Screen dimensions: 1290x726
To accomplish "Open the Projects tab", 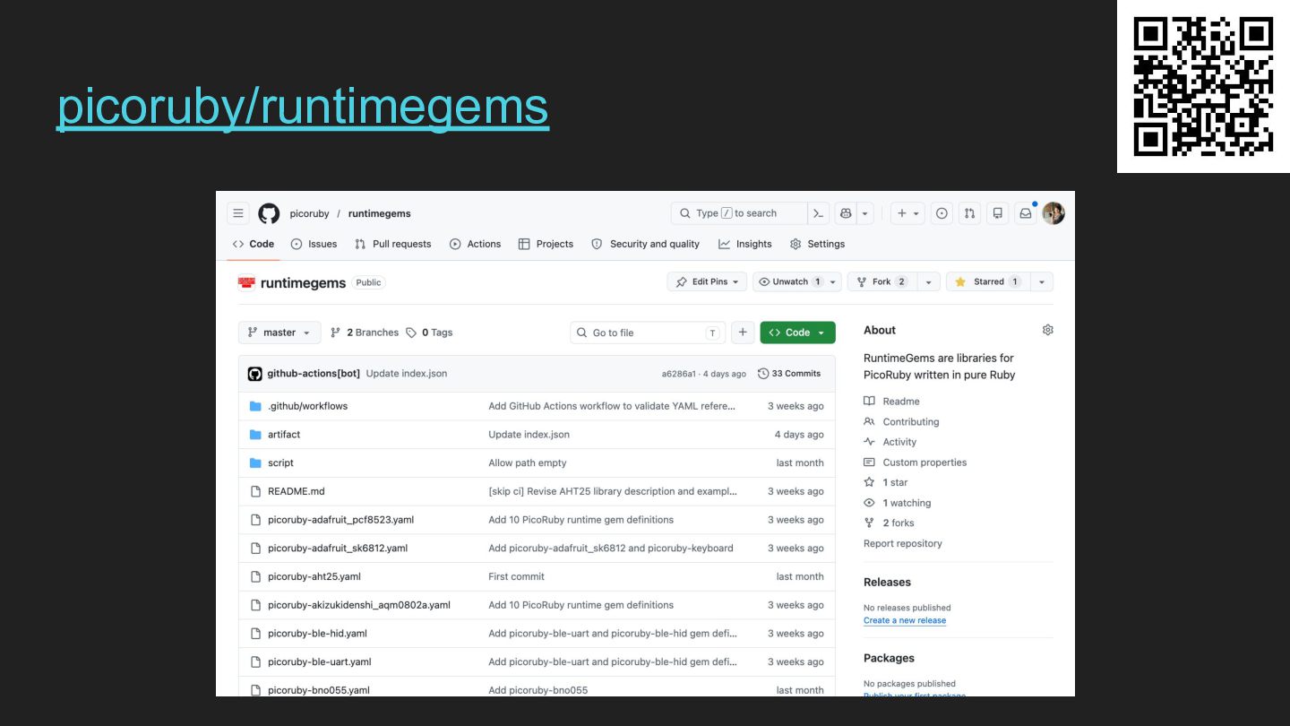I will pyautogui.click(x=546, y=244).
